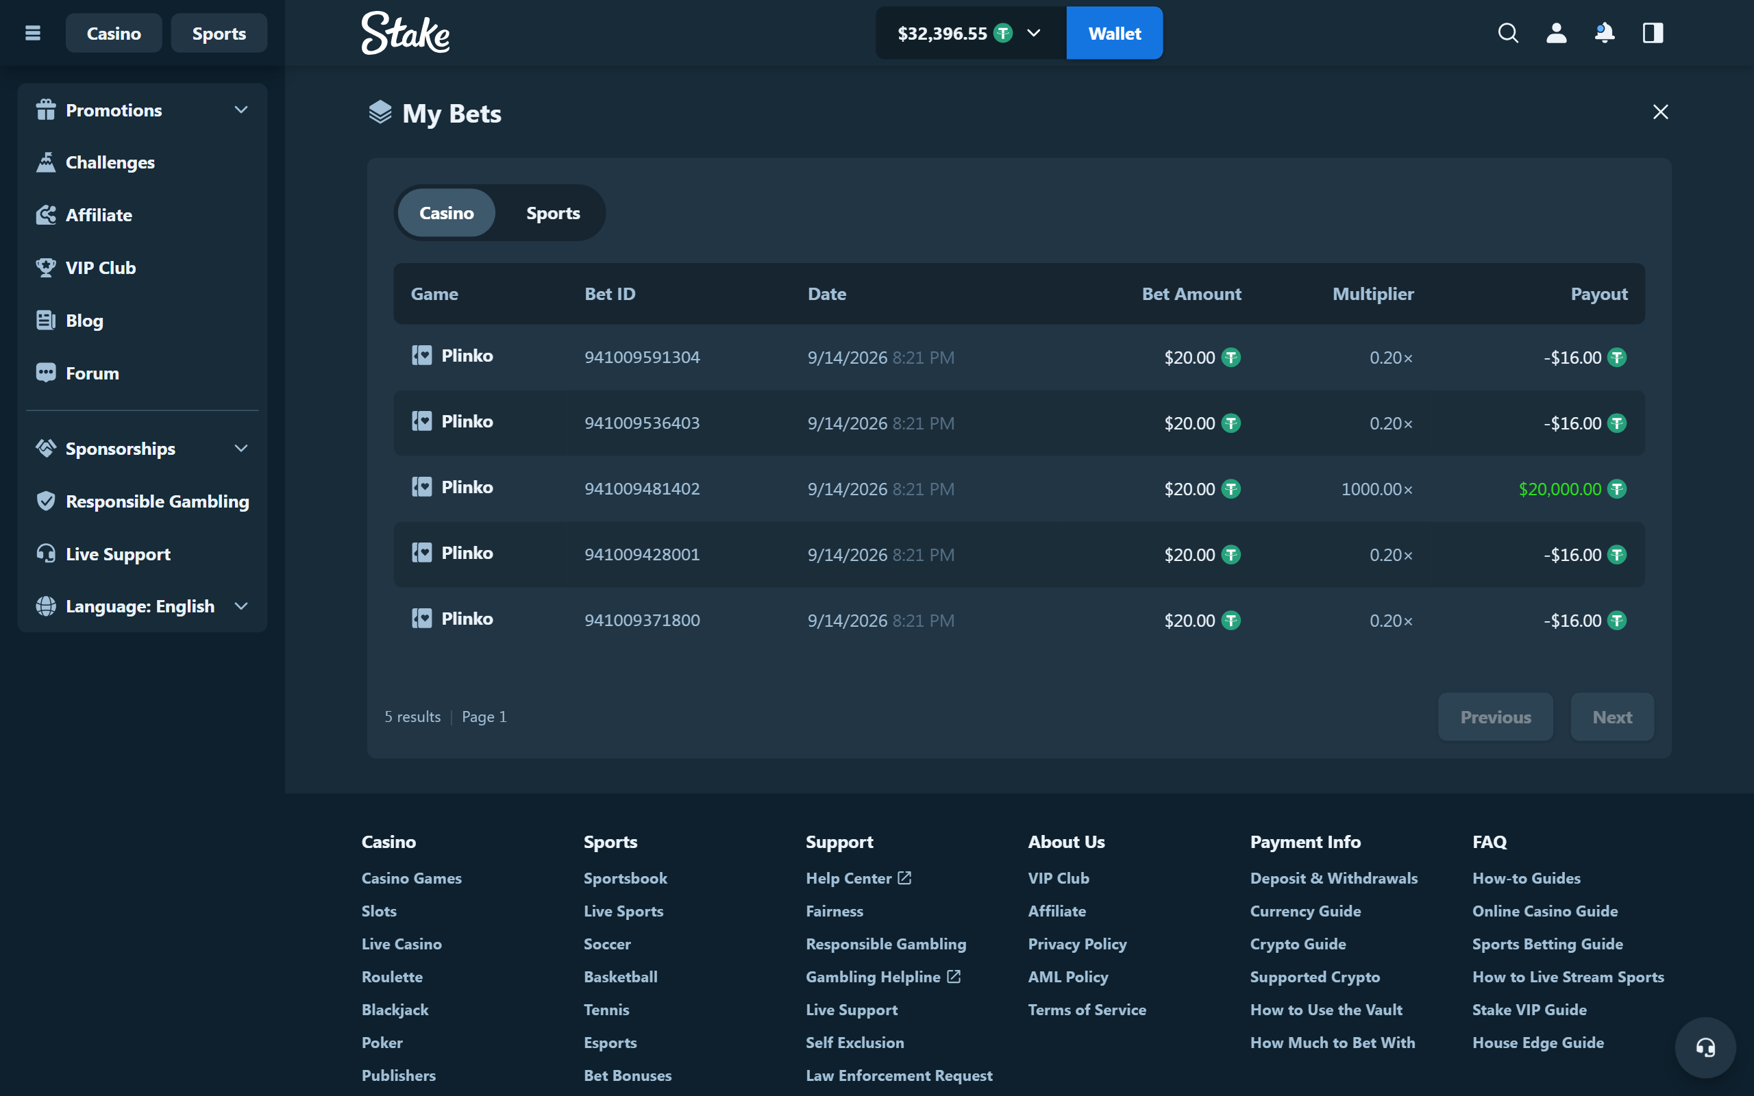
Task: Open the VIP Club sidebar item
Action: tap(143, 267)
